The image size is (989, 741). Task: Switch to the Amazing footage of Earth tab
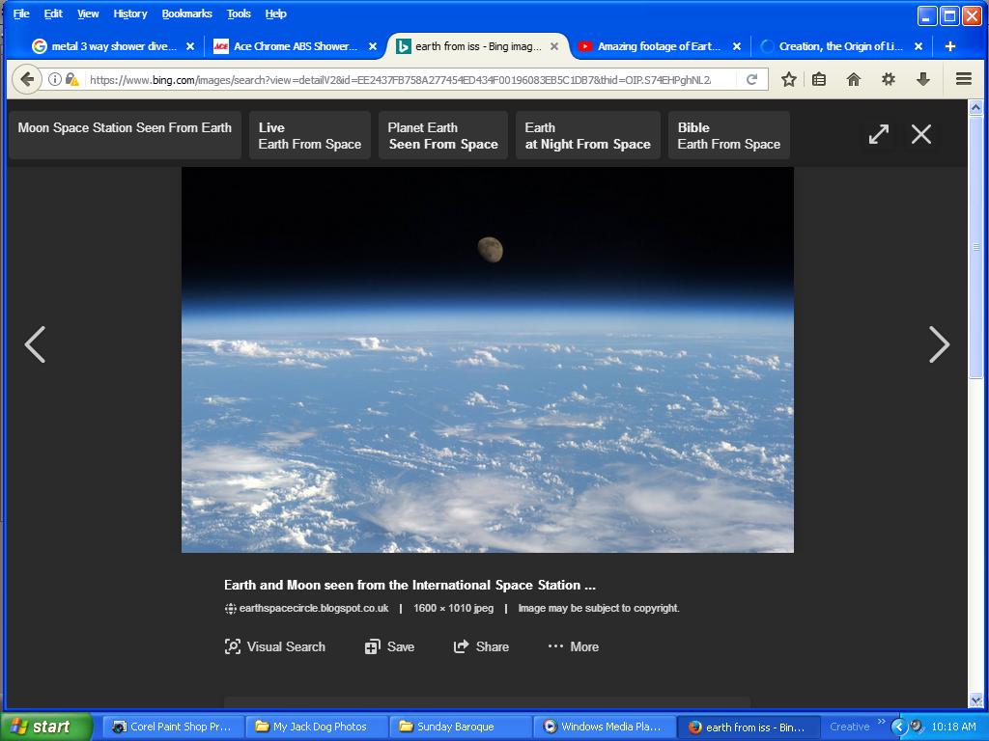click(658, 46)
